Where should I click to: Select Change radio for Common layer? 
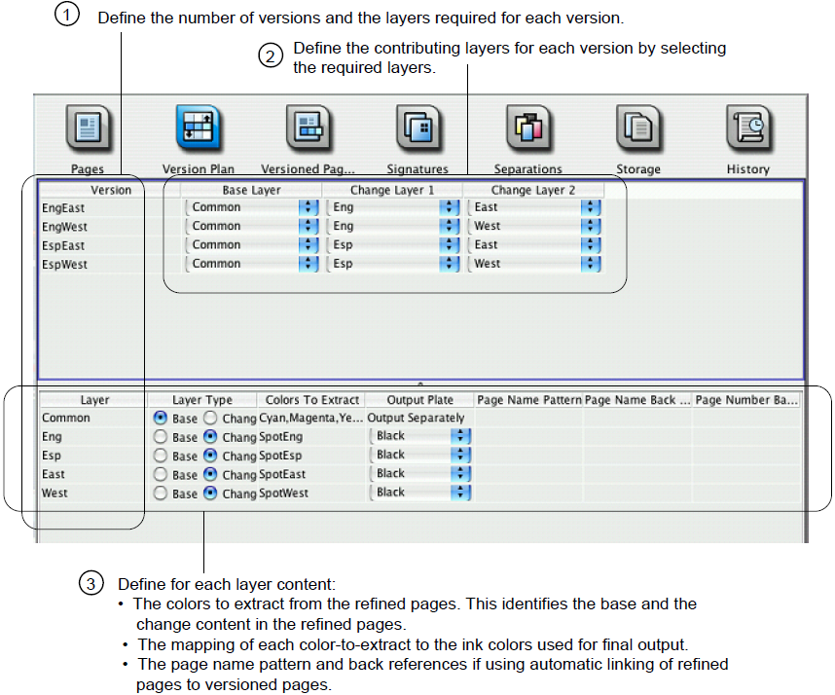coord(210,419)
